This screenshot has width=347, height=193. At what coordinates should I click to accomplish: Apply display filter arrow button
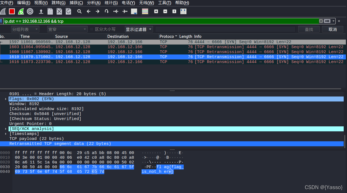coord(327,21)
